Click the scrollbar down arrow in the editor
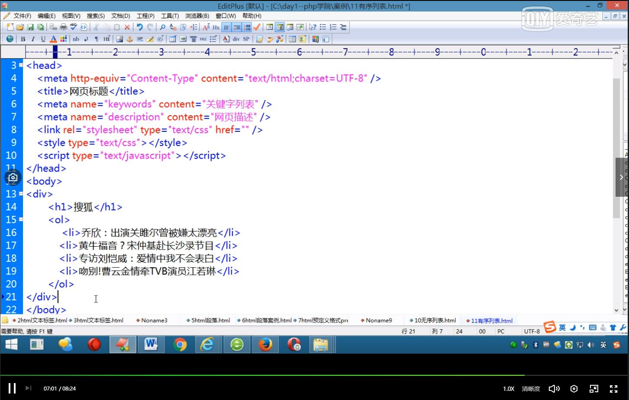The width and height of the screenshot is (629, 400). tap(616, 310)
